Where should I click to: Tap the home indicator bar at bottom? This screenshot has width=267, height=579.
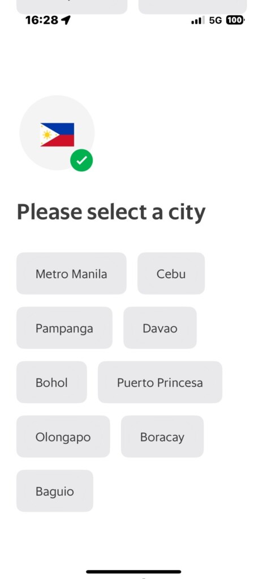click(133, 572)
